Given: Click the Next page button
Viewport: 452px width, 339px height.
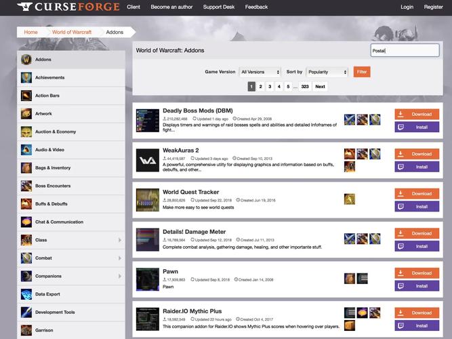Looking at the screenshot, I should pyautogui.click(x=320, y=87).
